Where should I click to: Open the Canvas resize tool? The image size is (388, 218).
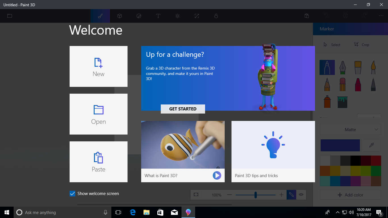[x=197, y=16]
